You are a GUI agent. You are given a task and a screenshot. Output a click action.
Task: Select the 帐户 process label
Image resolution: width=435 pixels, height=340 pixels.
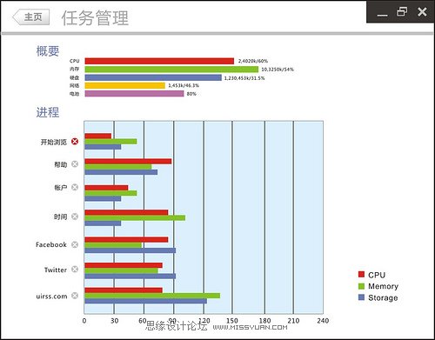pos(60,188)
